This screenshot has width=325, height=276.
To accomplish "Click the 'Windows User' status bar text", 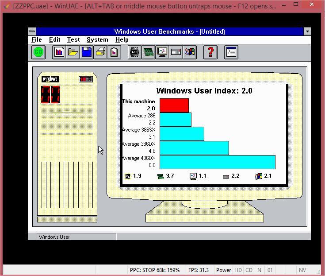I will [x=54, y=237].
